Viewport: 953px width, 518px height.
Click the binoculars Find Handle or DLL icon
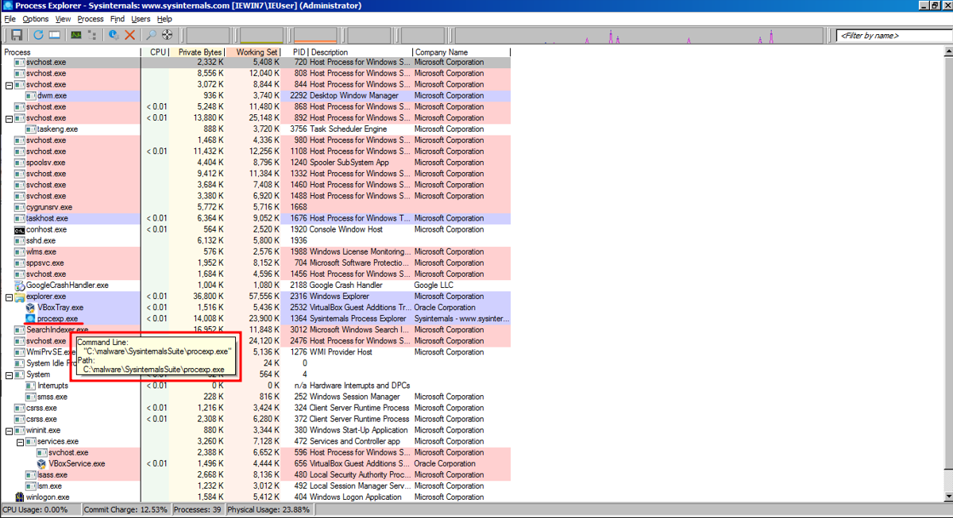pyautogui.click(x=151, y=35)
